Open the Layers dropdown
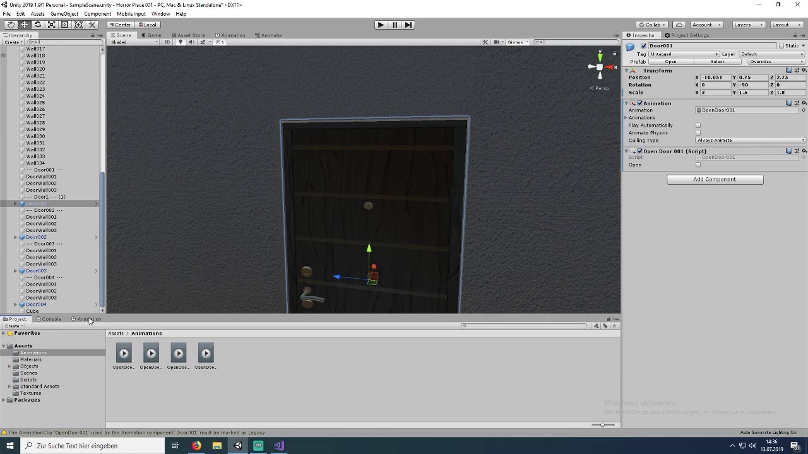 749,25
